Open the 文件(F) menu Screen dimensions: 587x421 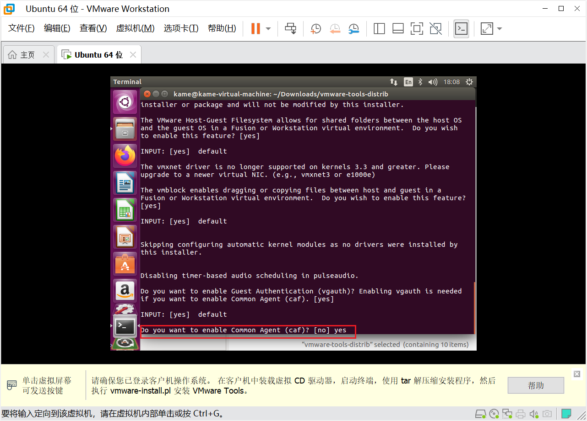(21, 28)
